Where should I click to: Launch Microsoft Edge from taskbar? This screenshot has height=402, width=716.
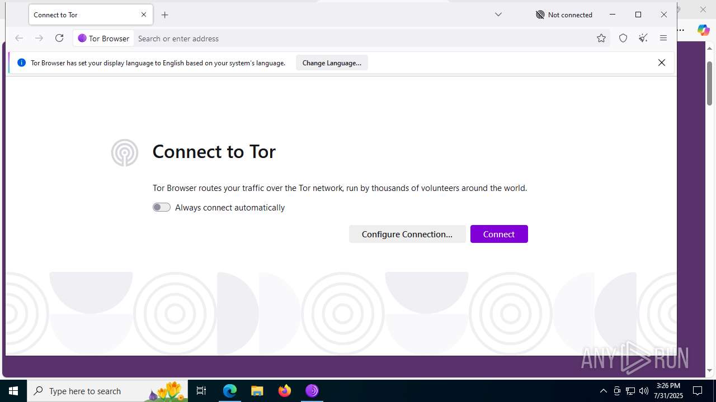(x=230, y=391)
